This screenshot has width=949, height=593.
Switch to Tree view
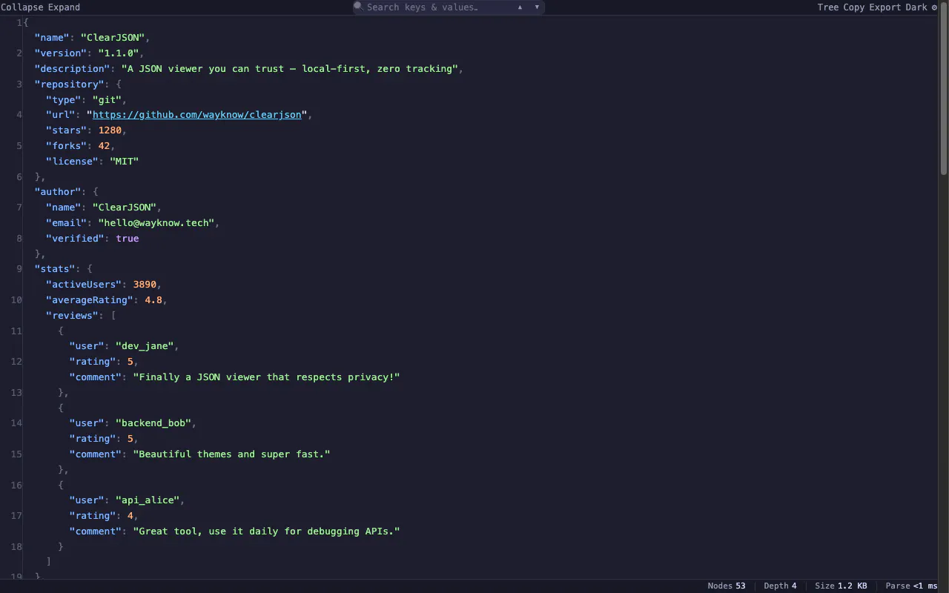[828, 7]
